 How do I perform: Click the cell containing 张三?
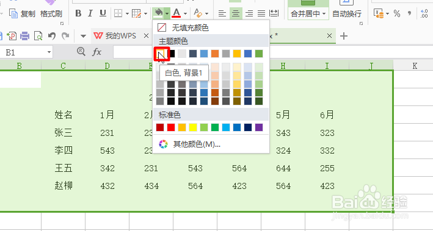coord(64,133)
